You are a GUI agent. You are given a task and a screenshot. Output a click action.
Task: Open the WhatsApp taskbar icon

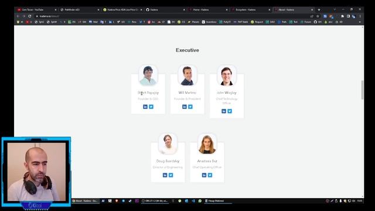tap(200, 200)
